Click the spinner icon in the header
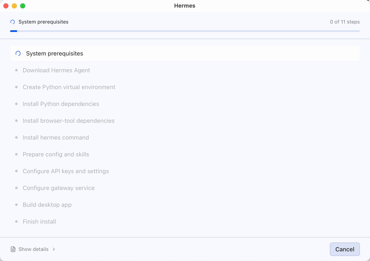 [13, 22]
